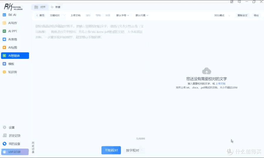Click the 您还没有需要校对的文字 heading
This screenshot has width=264, height=158.
(207, 79)
